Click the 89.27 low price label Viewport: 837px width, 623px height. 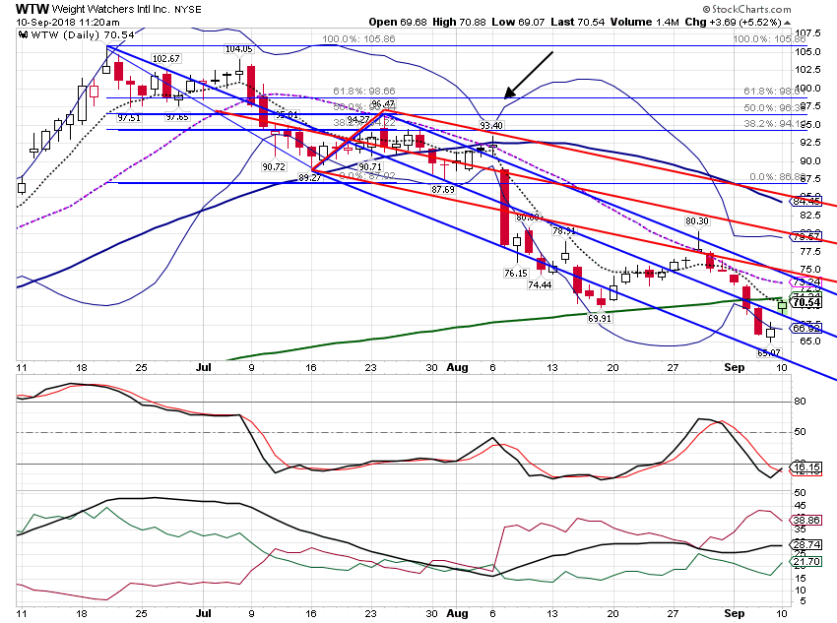[309, 177]
